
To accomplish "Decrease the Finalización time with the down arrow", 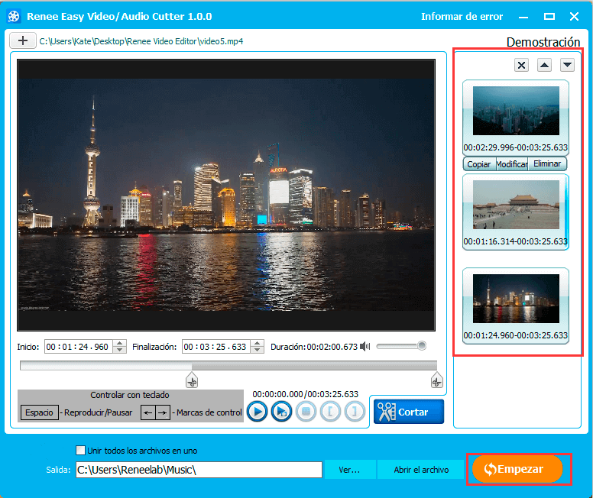I will point(258,350).
